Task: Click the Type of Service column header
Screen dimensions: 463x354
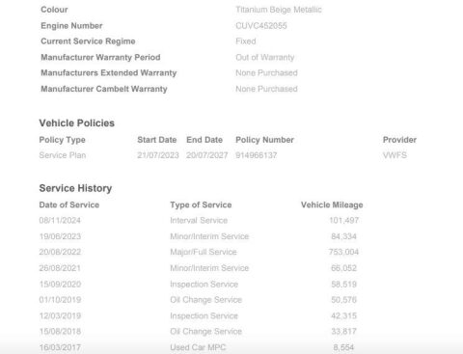Action: [x=201, y=204]
